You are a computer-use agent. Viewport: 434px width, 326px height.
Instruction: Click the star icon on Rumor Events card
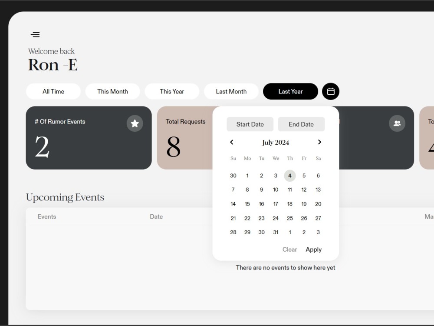pyautogui.click(x=135, y=123)
